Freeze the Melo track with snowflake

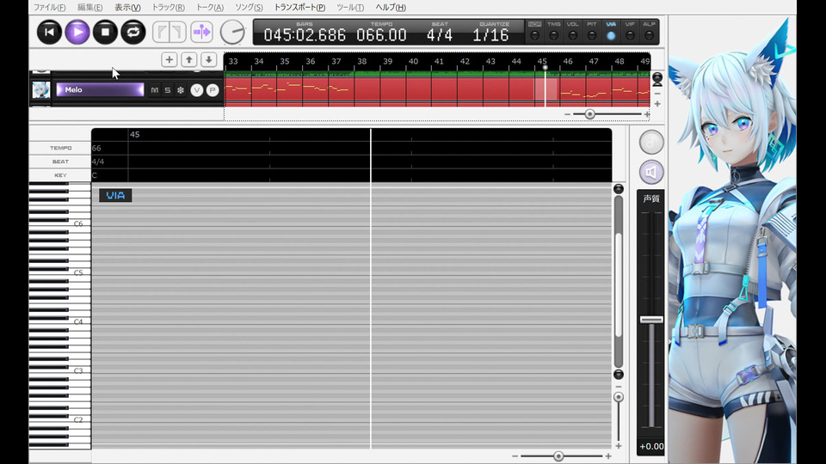pyautogui.click(x=181, y=90)
